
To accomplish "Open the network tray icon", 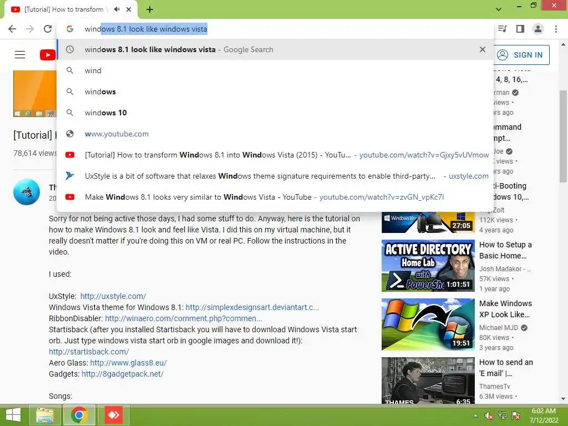I will pos(503,415).
